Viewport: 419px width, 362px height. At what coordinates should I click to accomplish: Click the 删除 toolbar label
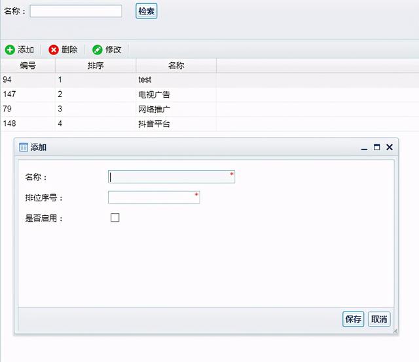tap(69, 50)
